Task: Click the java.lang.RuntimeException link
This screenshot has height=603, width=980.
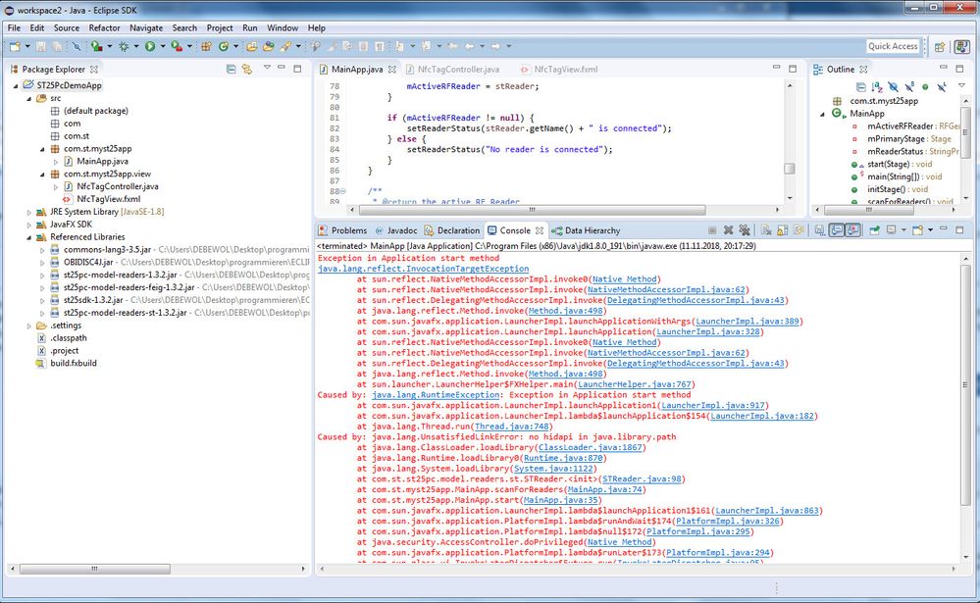Action: [436, 395]
